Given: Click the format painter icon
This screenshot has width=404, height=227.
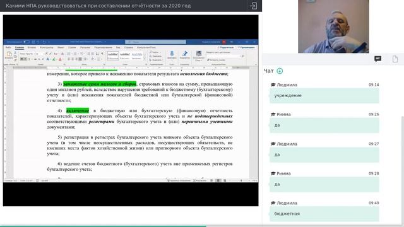Looking at the screenshot, I should (x=15, y=60).
